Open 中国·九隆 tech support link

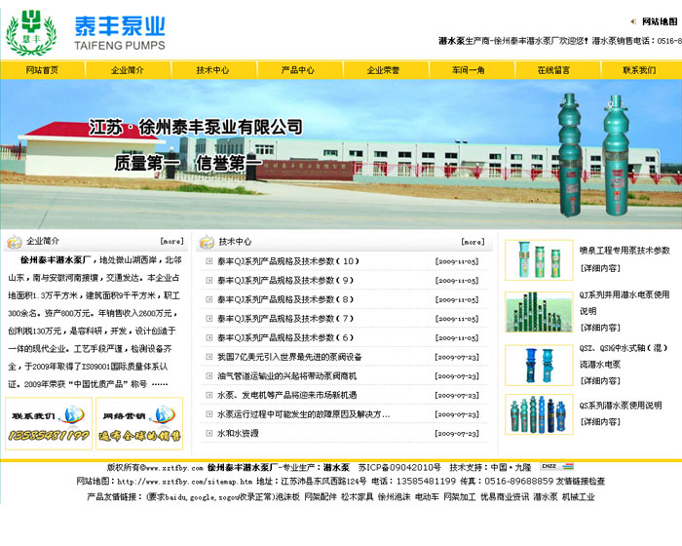pyautogui.click(x=511, y=468)
